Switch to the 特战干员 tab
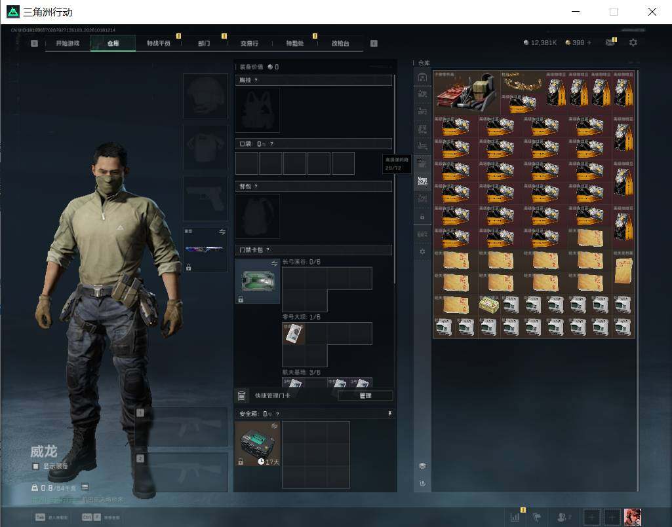The image size is (672, 527). coord(159,43)
